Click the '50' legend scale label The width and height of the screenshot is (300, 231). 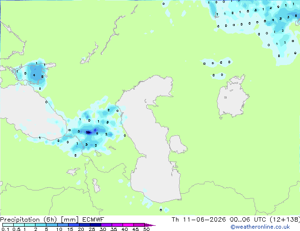[x=146, y=229]
